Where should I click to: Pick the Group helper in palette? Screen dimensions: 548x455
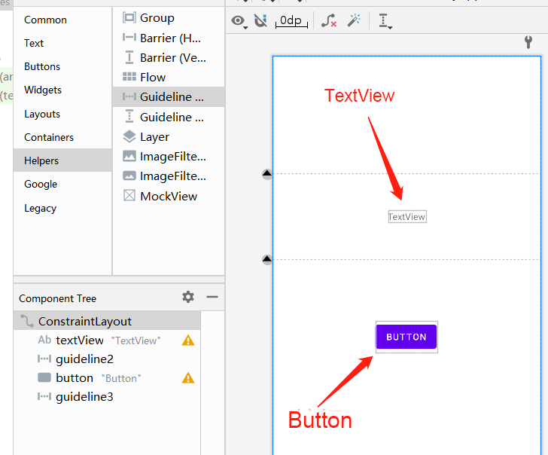169,18
